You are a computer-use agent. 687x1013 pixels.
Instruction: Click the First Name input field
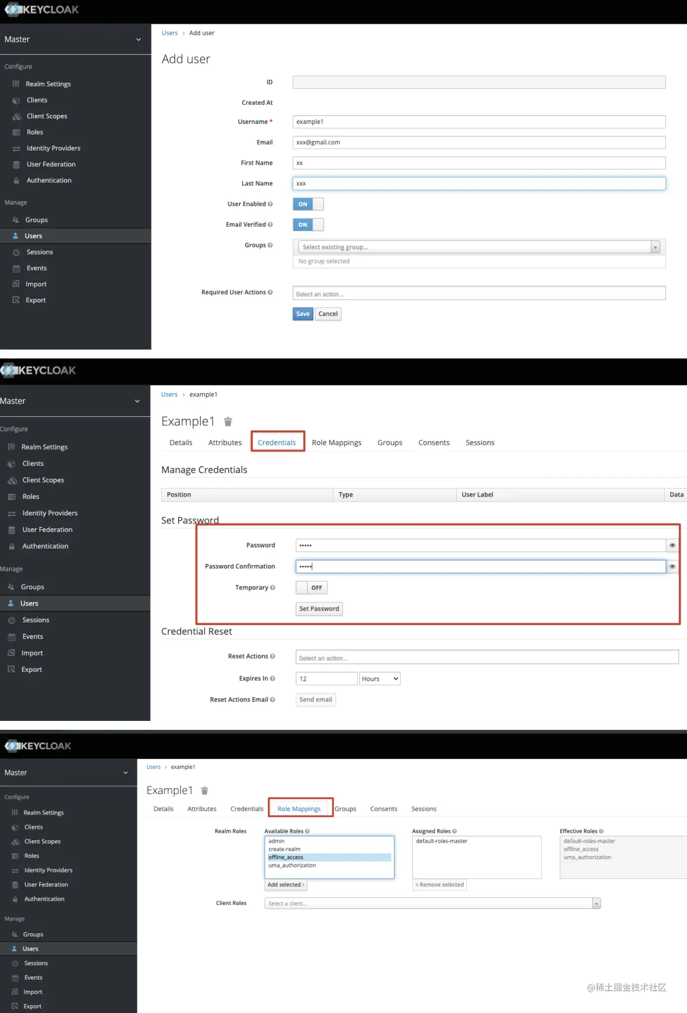click(x=479, y=163)
